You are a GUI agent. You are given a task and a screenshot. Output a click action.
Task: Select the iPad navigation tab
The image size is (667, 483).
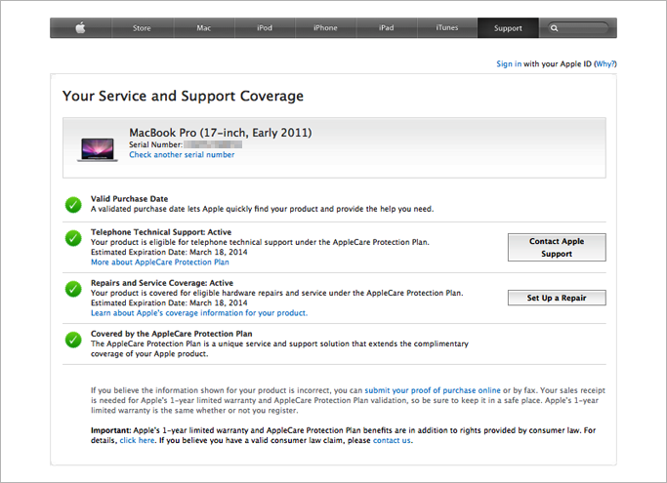click(x=387, y=28)
